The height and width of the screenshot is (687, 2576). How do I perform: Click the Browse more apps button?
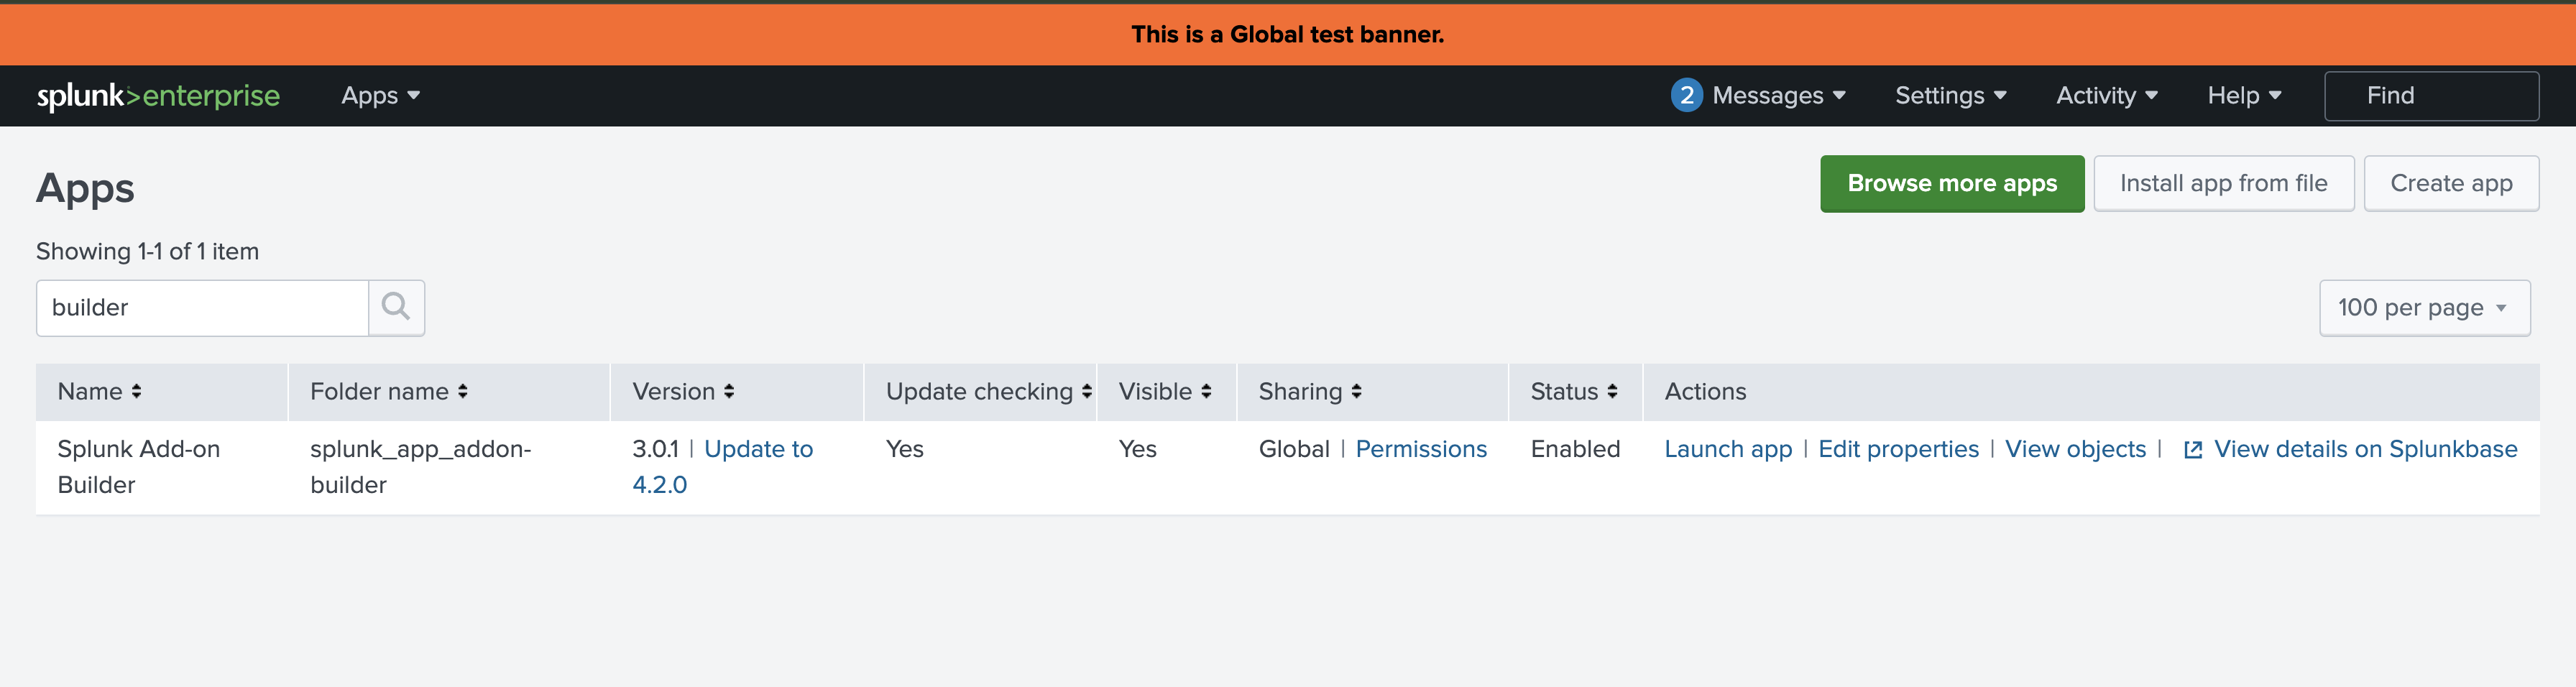click(x=1952, y=183)
